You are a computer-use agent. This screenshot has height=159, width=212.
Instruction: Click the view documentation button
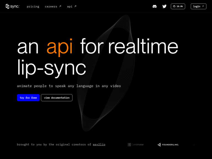click(57, 98)
